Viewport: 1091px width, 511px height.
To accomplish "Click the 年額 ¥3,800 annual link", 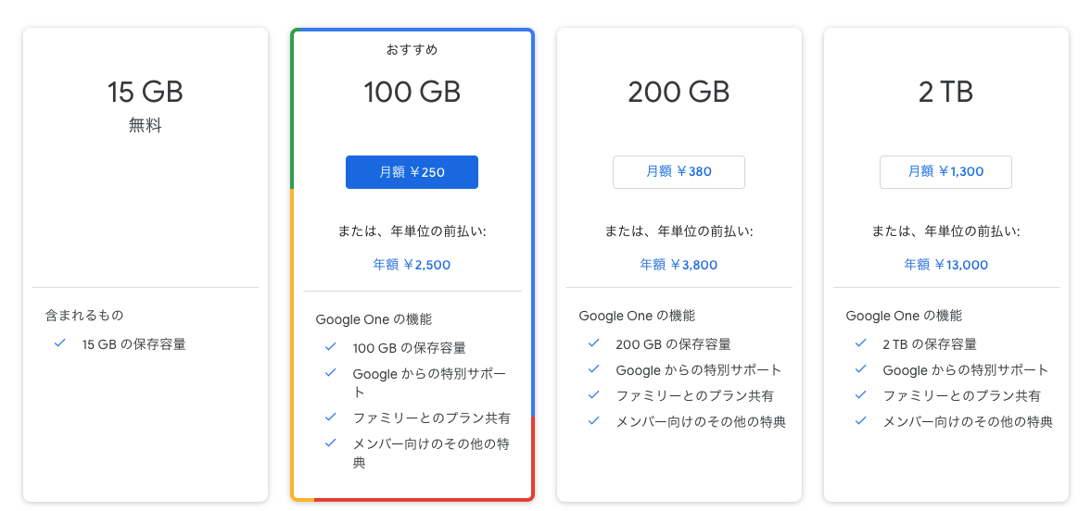I will tap(679, 265).
